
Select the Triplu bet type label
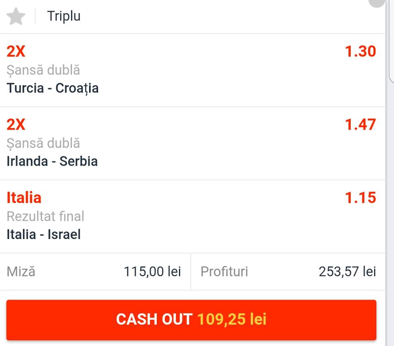(64, 16)
